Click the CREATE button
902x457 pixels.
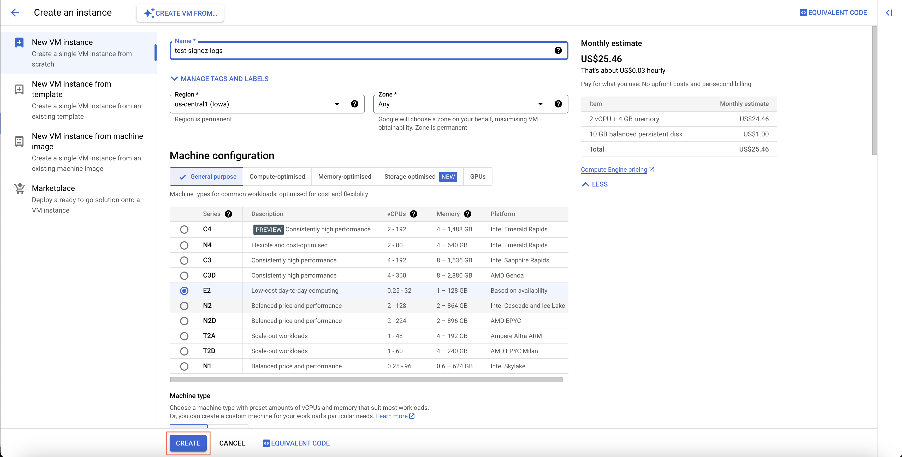(x=188, y=443)
